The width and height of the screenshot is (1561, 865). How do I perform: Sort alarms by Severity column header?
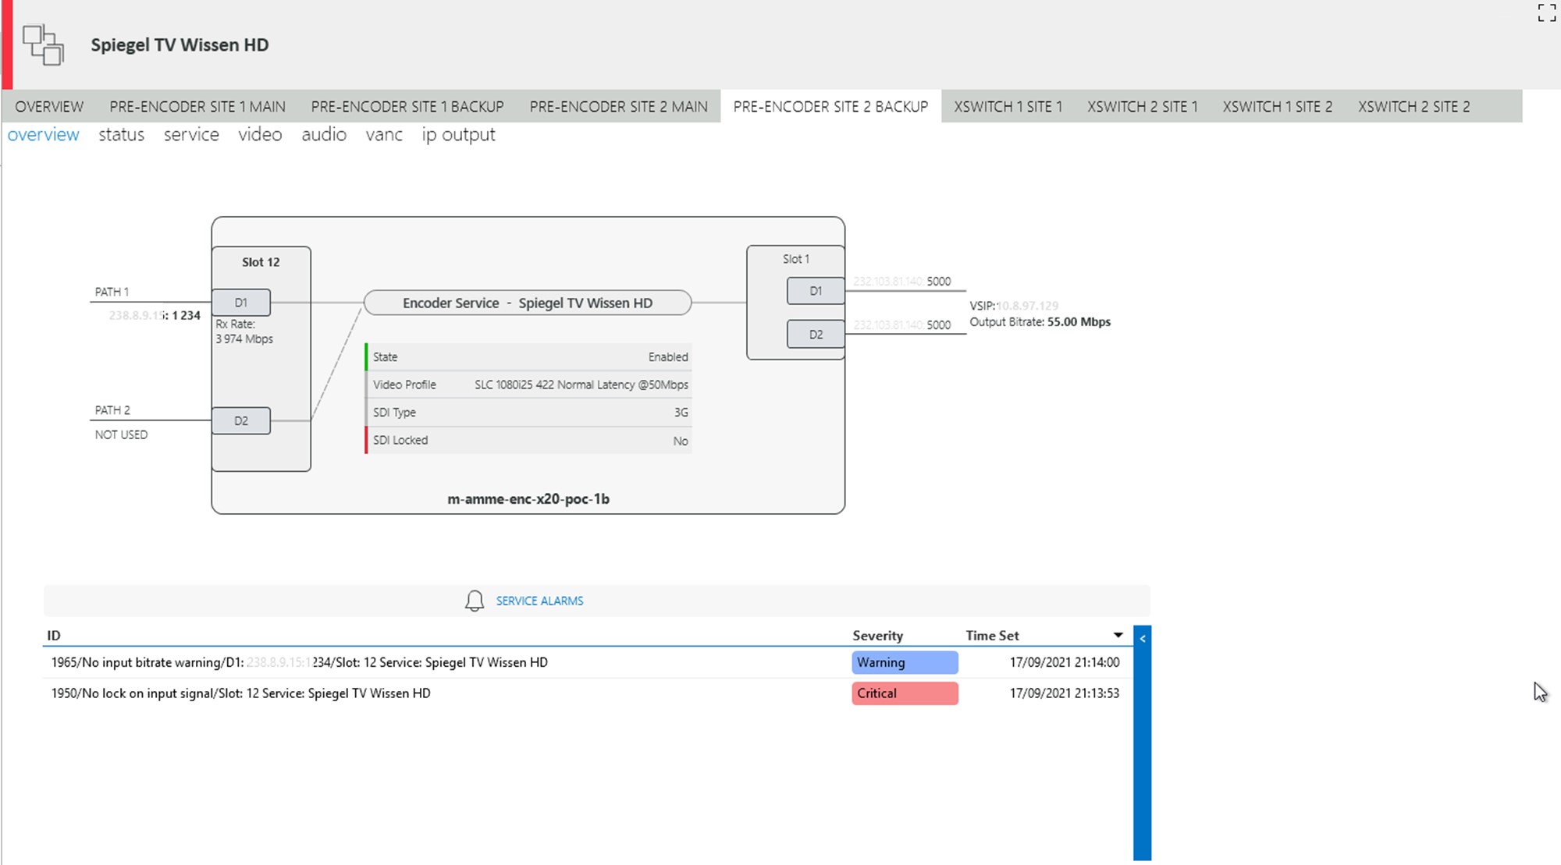pyautogui.click(x=877, y=636)
